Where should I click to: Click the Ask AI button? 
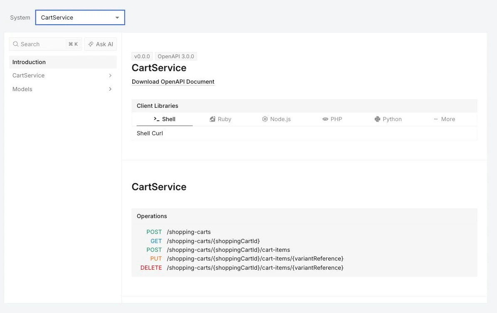coord(101,44)
